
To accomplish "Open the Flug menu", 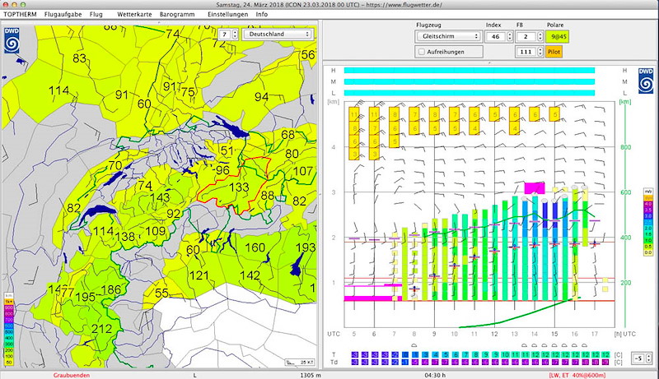I will point(96,14).
